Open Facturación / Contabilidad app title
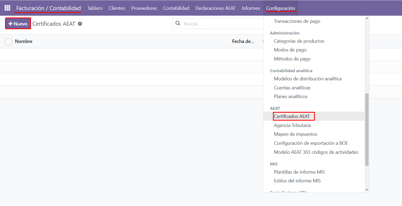The width and height of the screenshot is (402, 206). point(48,8)
